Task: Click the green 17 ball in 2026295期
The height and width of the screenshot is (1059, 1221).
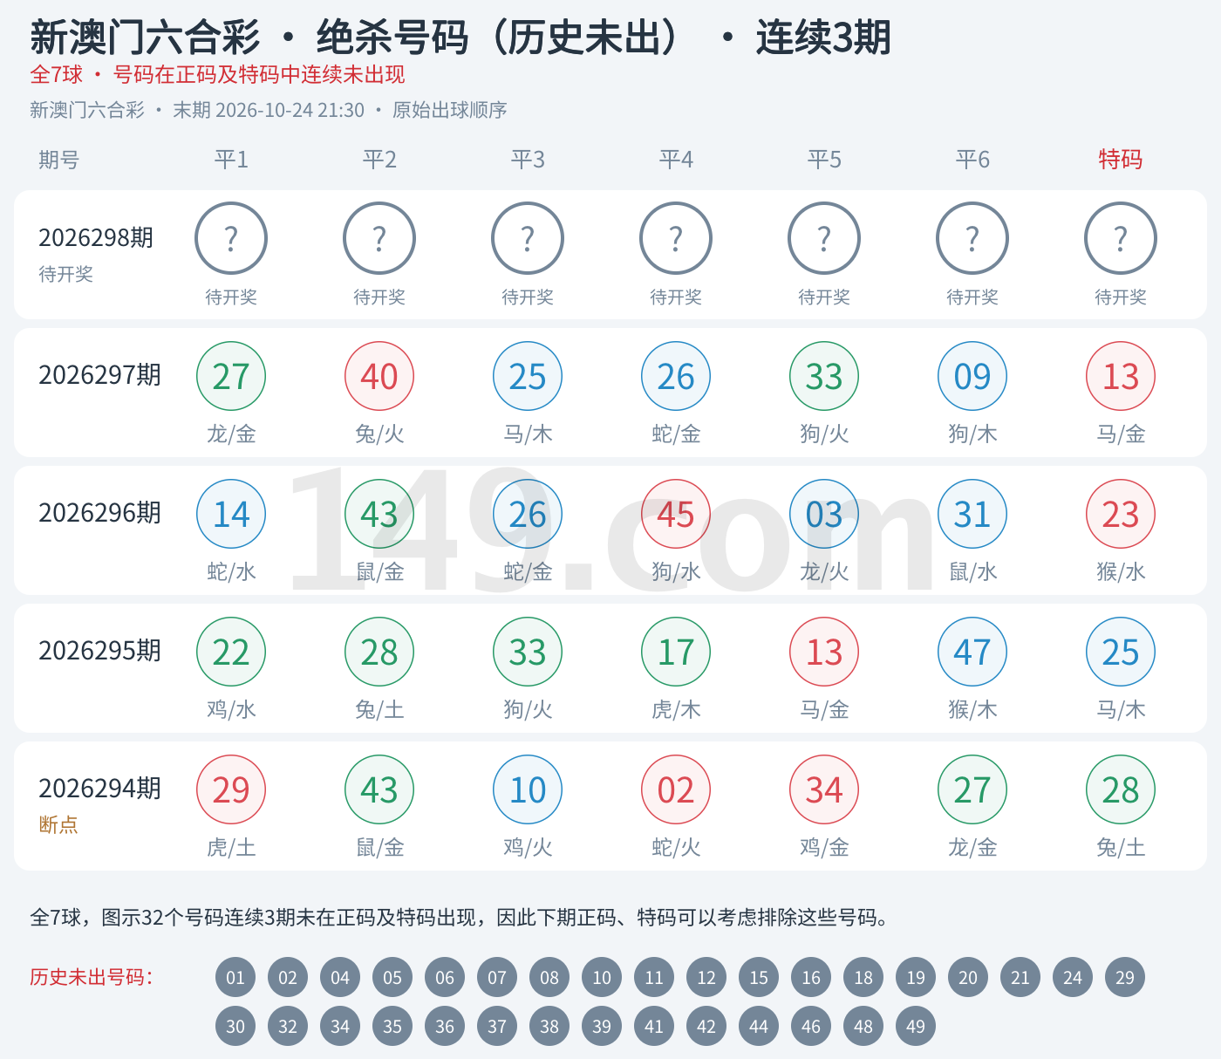Action: [x=676, y=652]
